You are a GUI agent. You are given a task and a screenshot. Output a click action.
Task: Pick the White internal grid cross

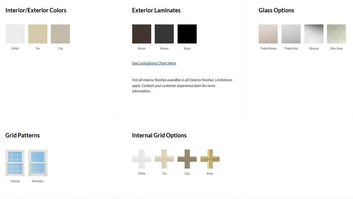(x=142, y=159)
